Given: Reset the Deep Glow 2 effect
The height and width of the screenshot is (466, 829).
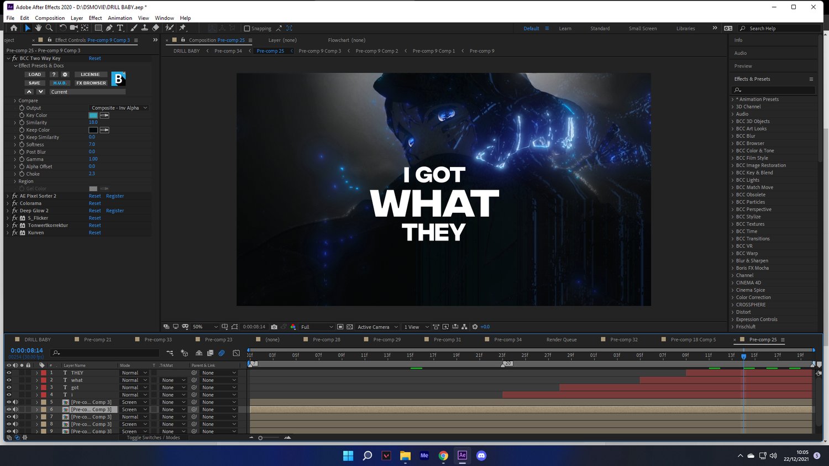Looking at the screenshot, I should tap(95, 211).
